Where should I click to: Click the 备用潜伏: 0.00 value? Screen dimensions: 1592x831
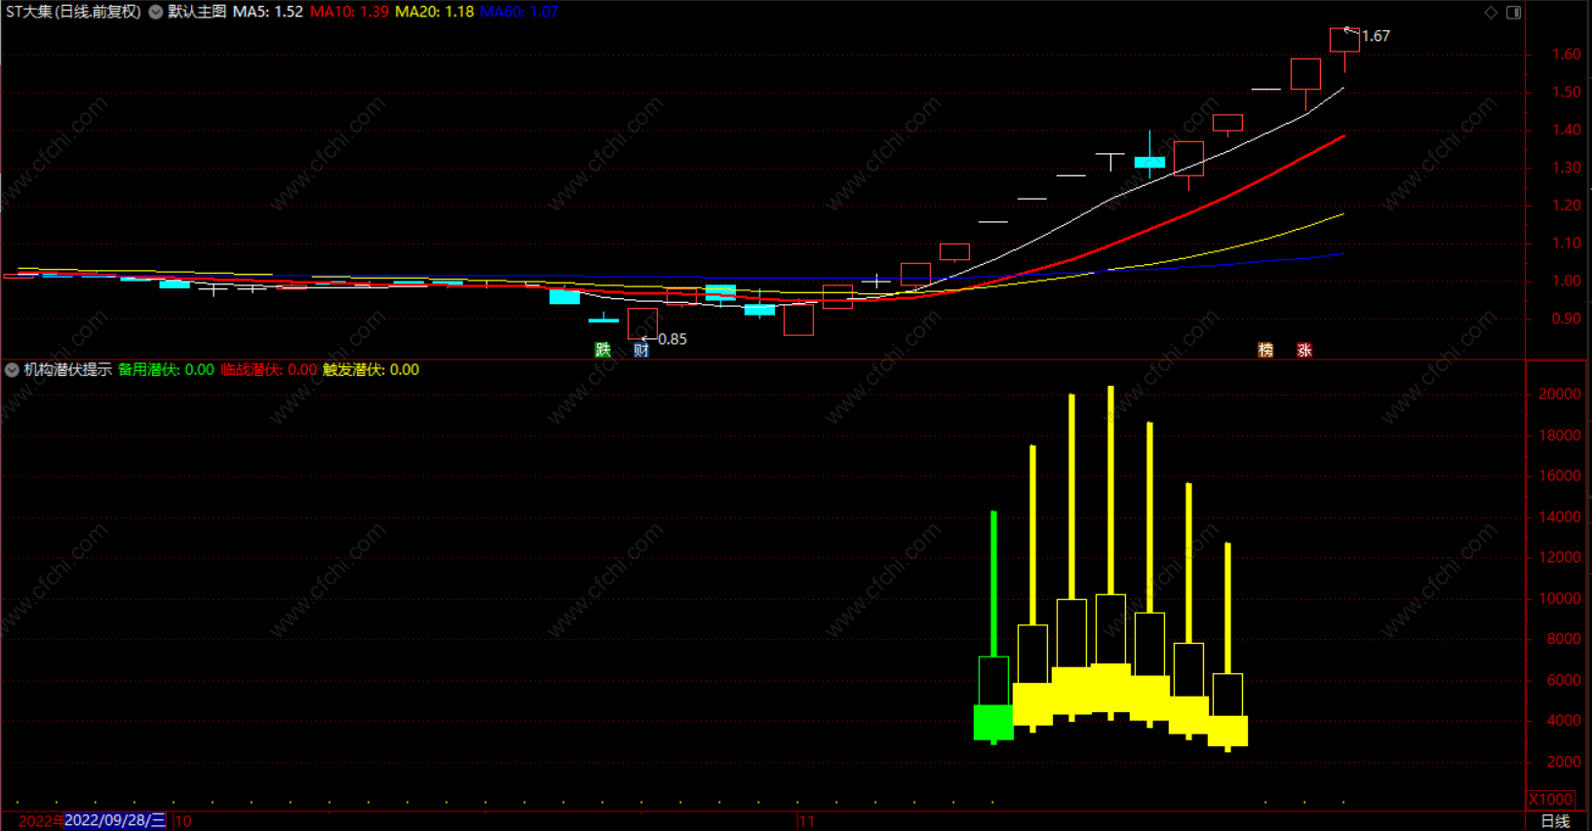click(x=166, y=370)
